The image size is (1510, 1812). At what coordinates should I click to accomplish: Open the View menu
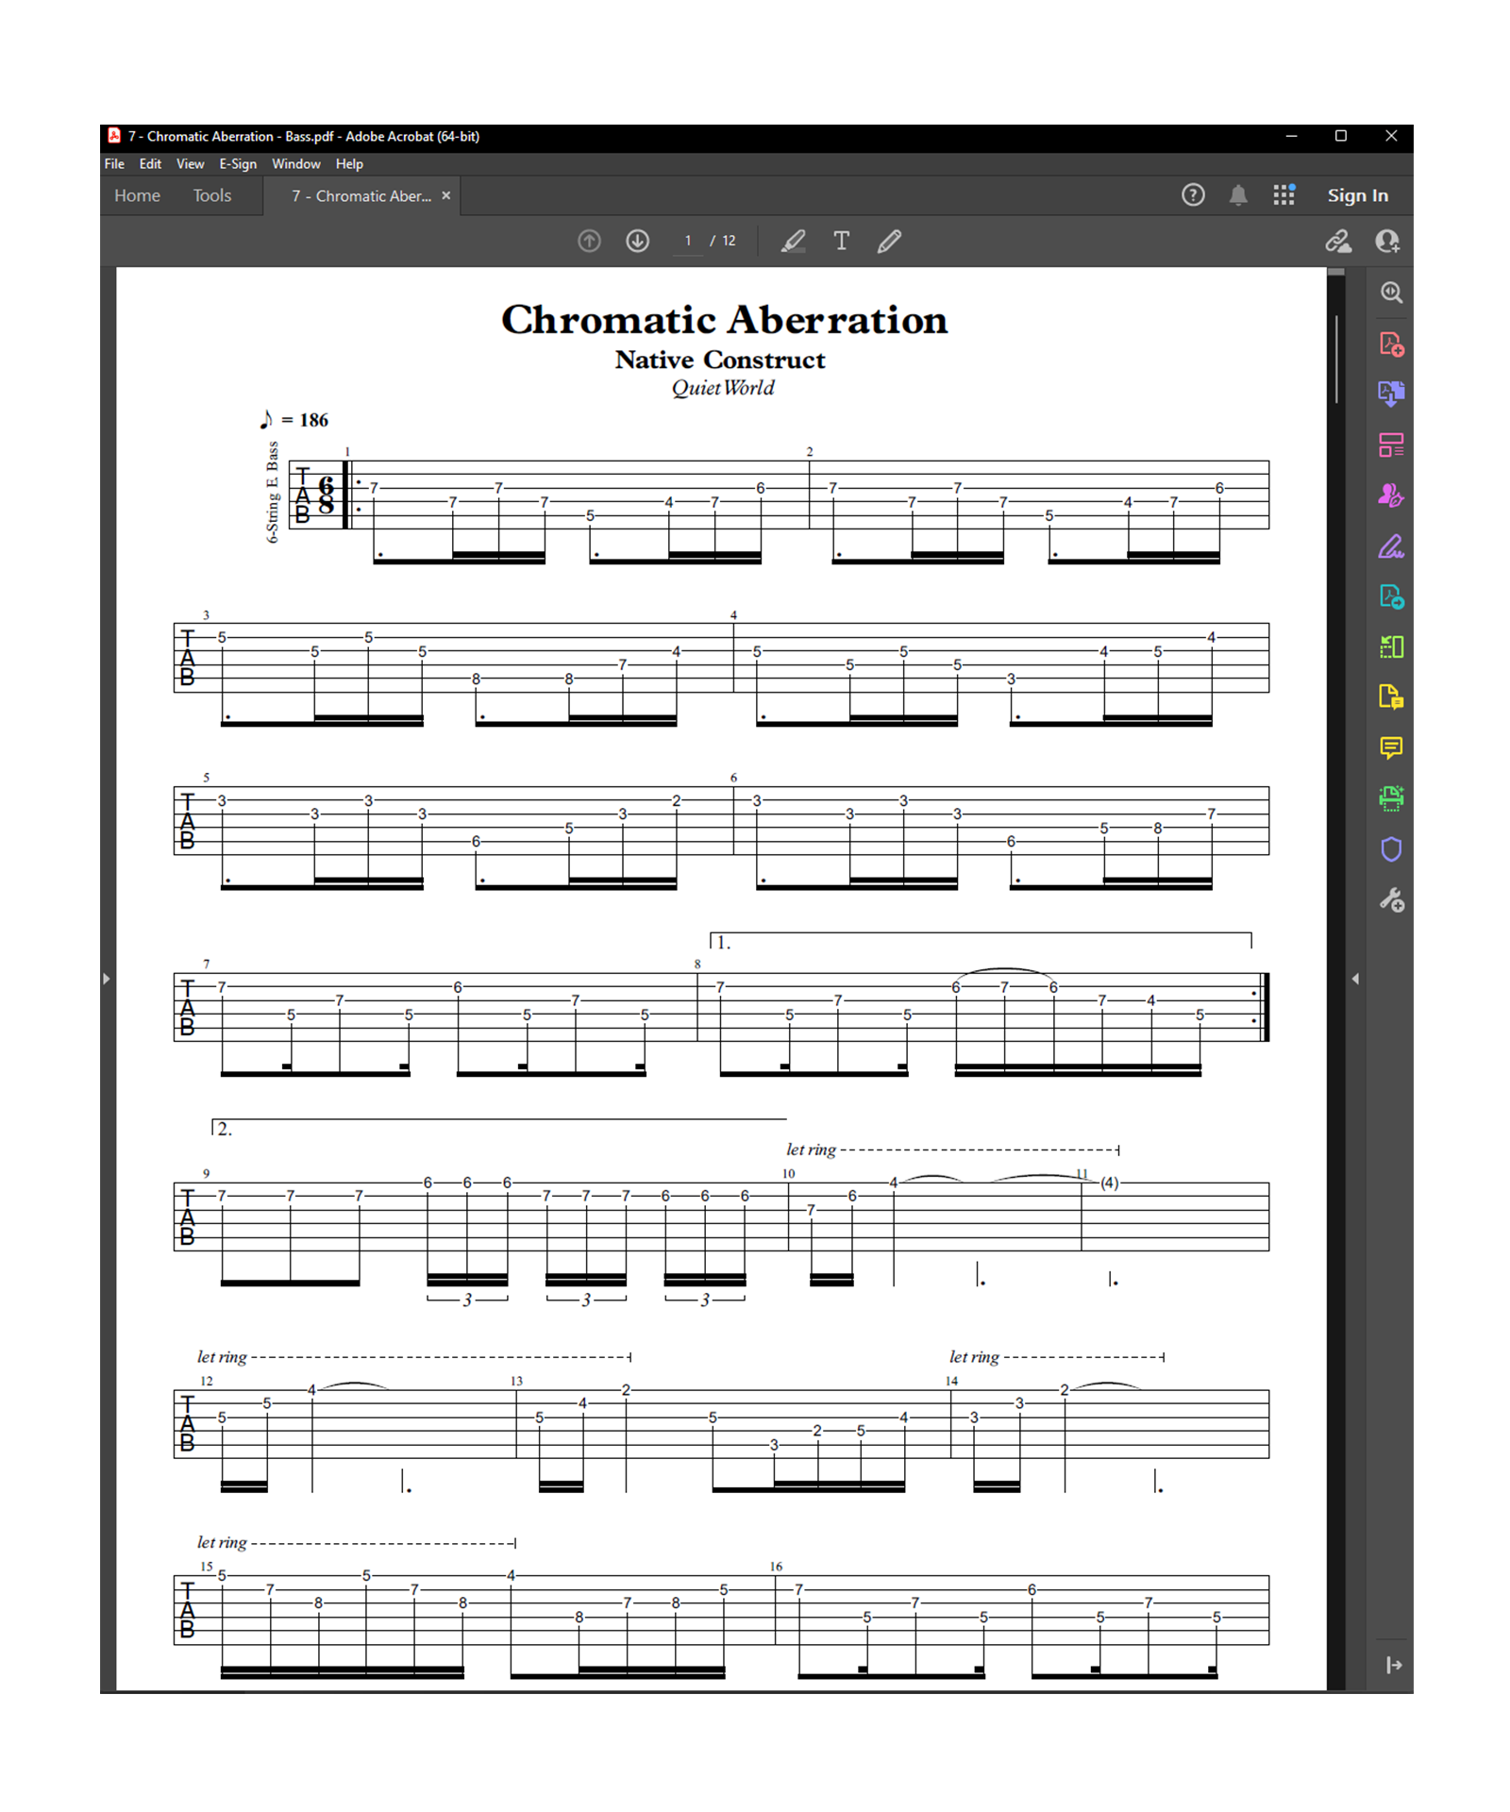pos(190,164)
